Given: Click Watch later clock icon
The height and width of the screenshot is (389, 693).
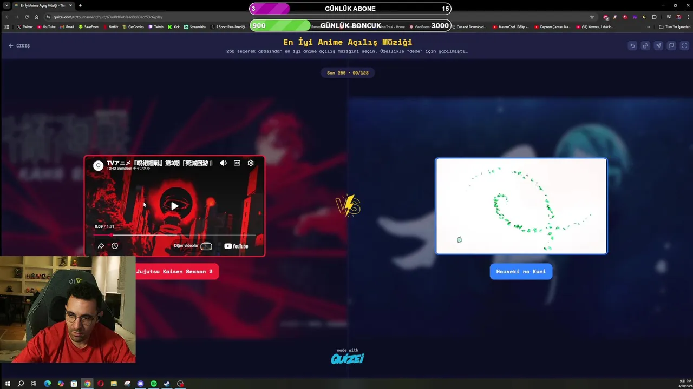Looking at the screenshot, I should tap(115, 246).
